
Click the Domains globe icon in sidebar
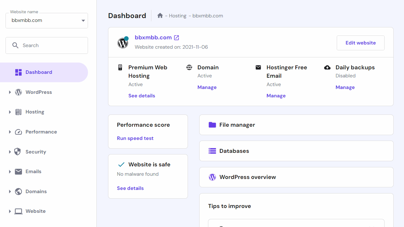[18, 192]
